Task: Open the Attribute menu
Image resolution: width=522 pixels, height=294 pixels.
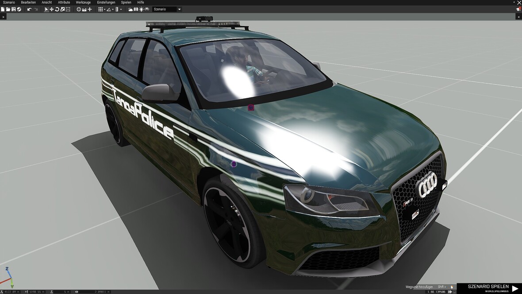Action: (64, 2)
